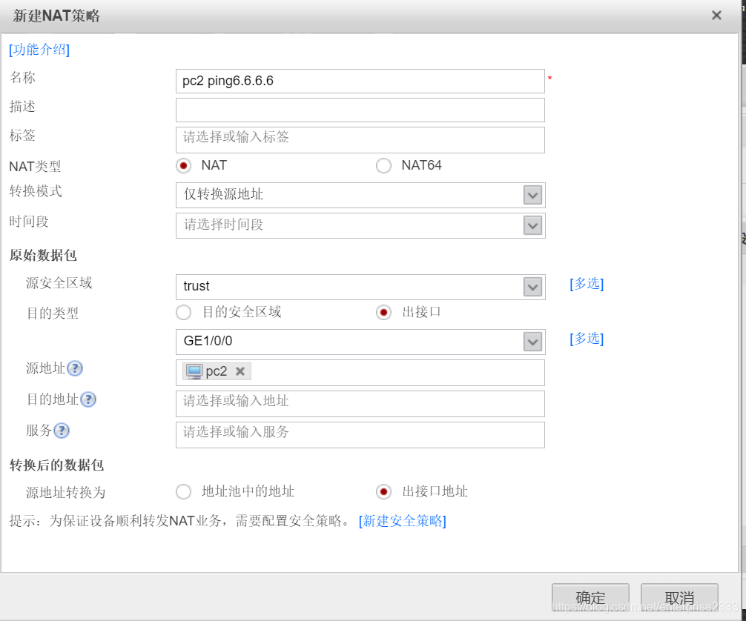Open the 功能介绍 link

(x=39, y=50)
